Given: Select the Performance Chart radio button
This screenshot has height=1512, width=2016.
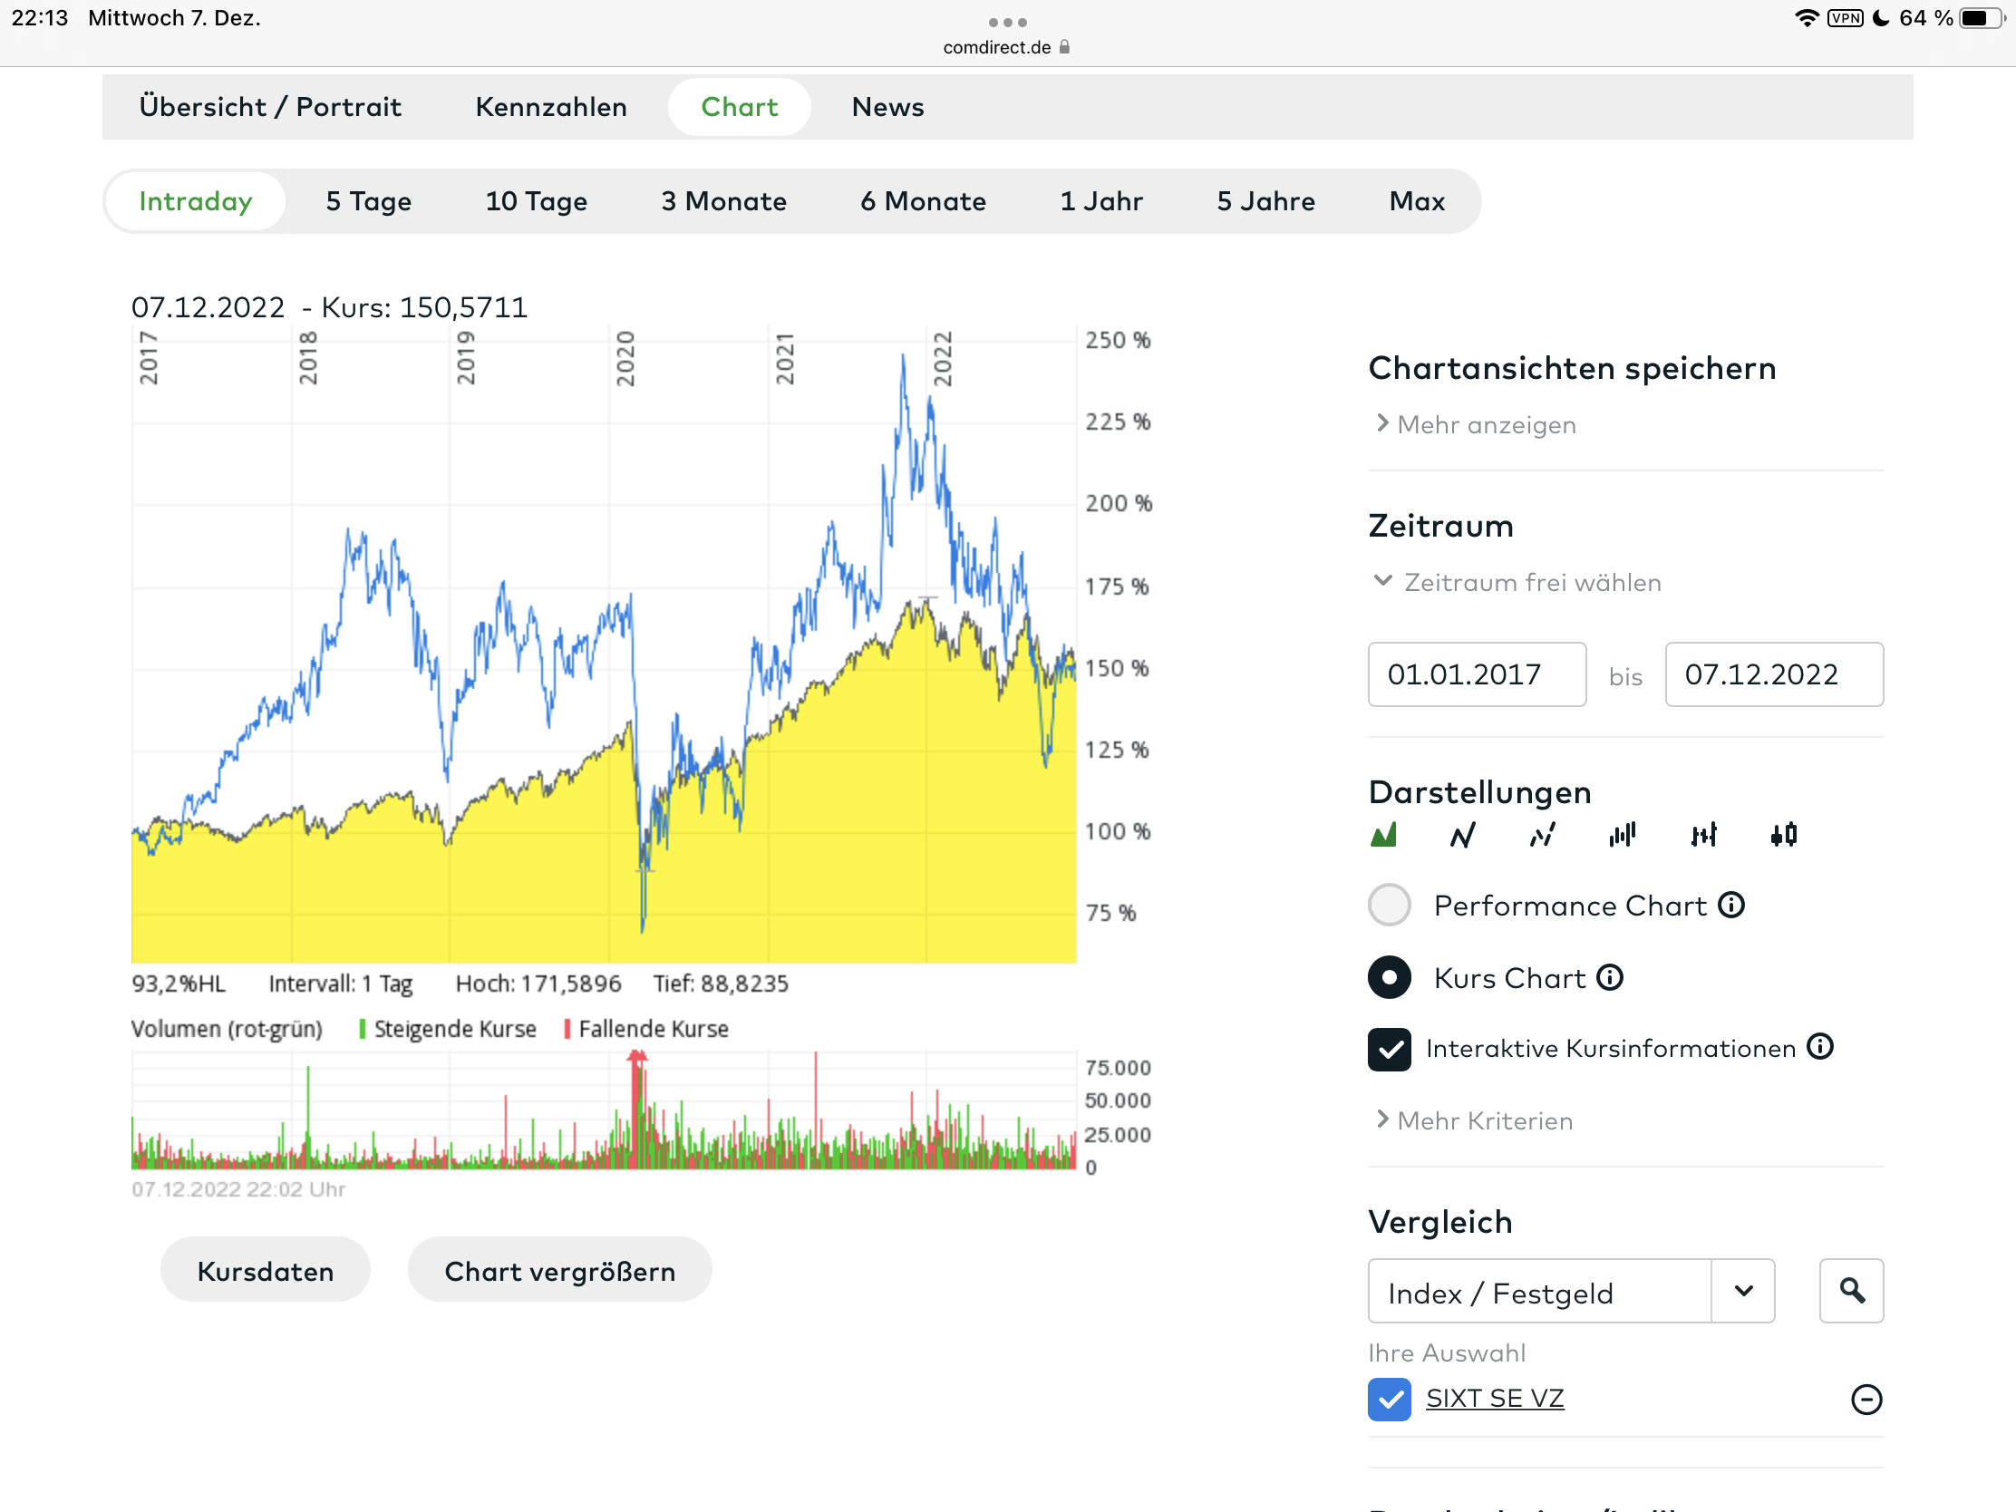Looking at the screenshot, I should [1389, 905].
